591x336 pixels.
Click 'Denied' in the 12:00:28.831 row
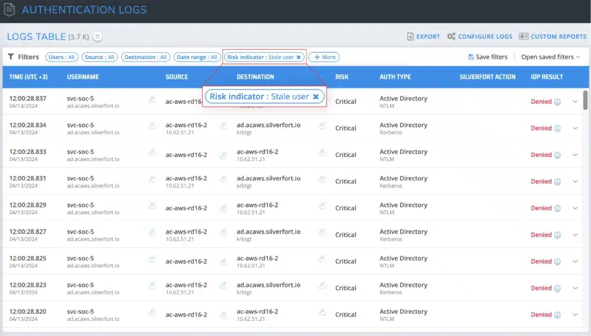(541, 181)
